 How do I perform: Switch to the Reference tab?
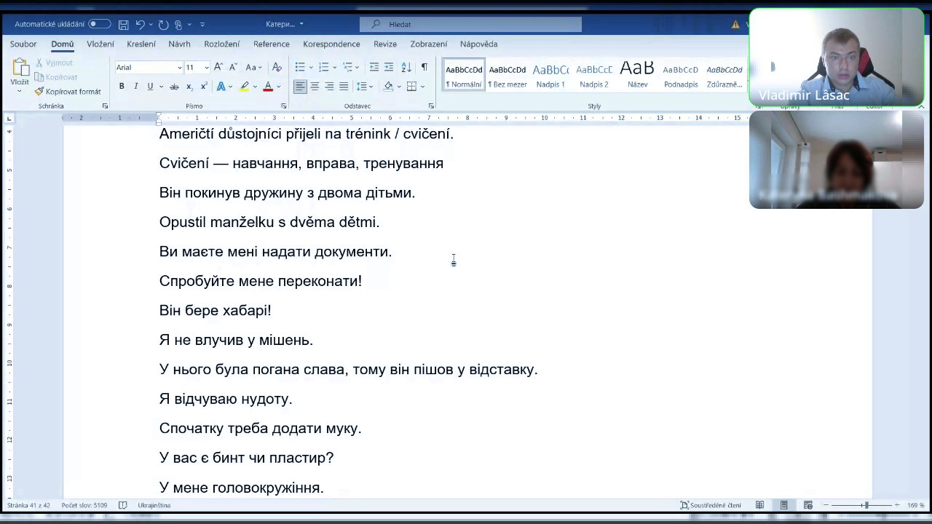click(272, 44)
